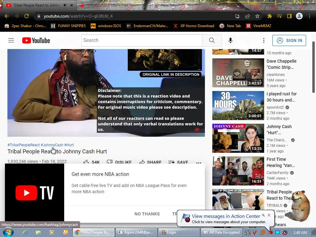Focus the YouTube Search field

pos(142,40)
